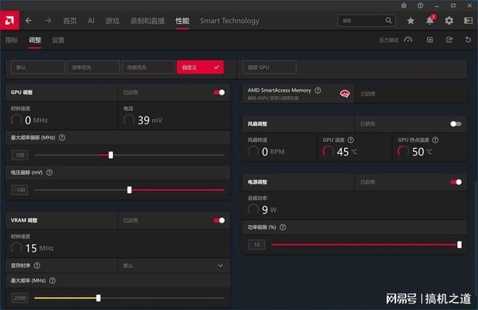This screenshot has height=310, width=478.
Task: Click the frequency offset value box 100
Action: (20, 155)
